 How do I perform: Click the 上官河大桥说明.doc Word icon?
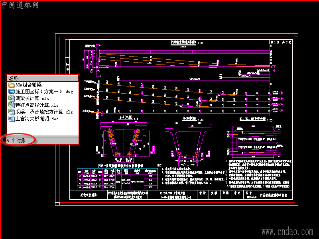pos(11,118)
